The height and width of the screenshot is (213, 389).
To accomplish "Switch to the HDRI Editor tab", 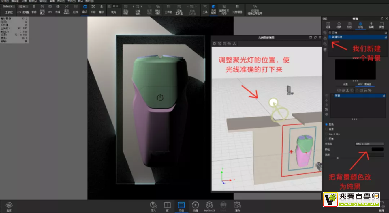I will click(x=365, y=84).
